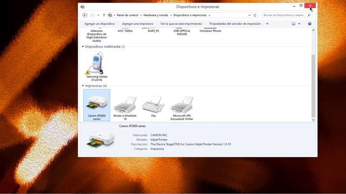Select the Samsung Galaxy J3 (2016) device
The height and width of the screenshot is (194, 346).
[x=97, y=66]
